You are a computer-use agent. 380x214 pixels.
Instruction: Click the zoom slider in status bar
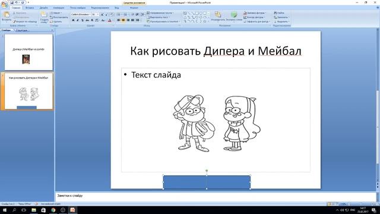(362, 204)
